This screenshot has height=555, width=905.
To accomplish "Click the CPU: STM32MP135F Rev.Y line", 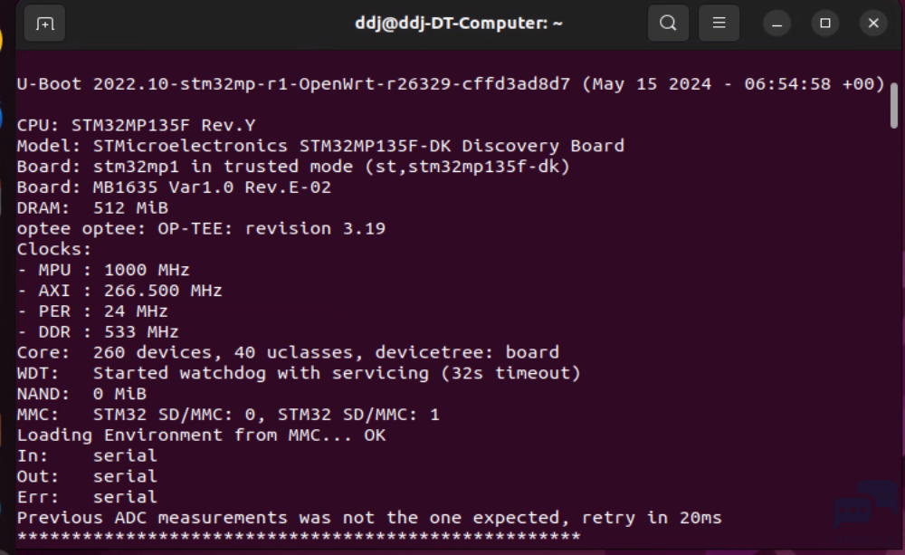I will [137, 125].
